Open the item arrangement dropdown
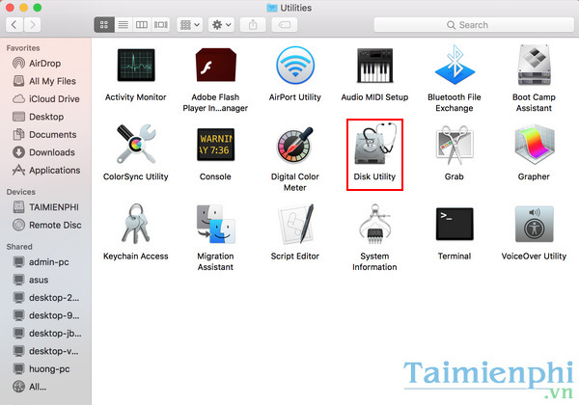 coord(190,25)
